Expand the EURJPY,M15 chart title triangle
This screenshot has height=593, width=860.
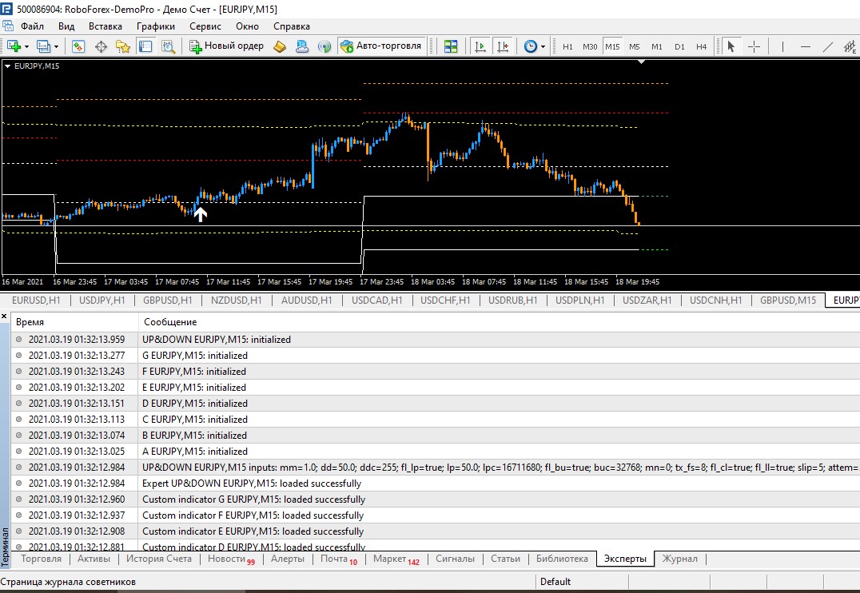tap(8, 66)
